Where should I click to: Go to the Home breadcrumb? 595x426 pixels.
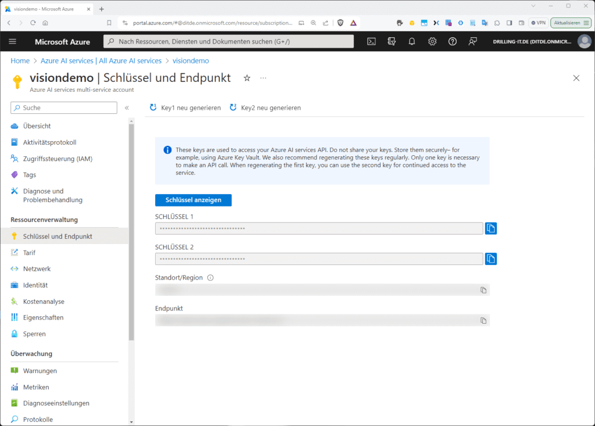point(20,61)
